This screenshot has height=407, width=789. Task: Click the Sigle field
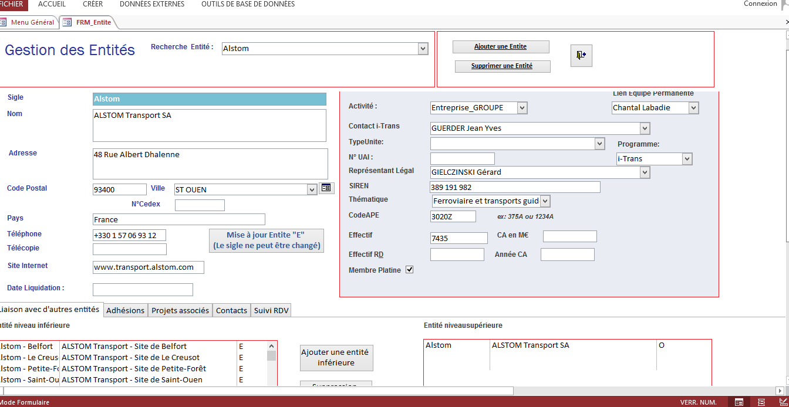(210, 99)
